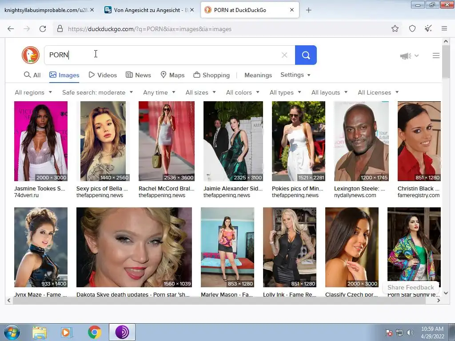
Task: Open the 1560 × 1039 image thumbnail
Action: [x=134, y=247]
